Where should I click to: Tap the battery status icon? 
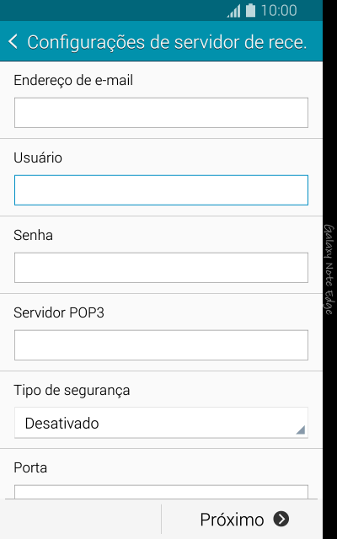point(251,10)
